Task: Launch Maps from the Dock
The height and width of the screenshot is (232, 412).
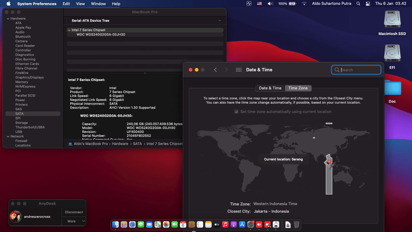Action: coord(158,224)
